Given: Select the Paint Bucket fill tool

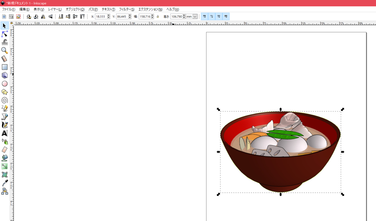Looking at the screenshot, I should [x=4, y=158].
